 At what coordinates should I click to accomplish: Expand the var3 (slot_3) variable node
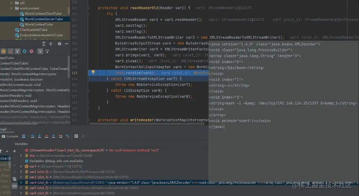[21, 177]
